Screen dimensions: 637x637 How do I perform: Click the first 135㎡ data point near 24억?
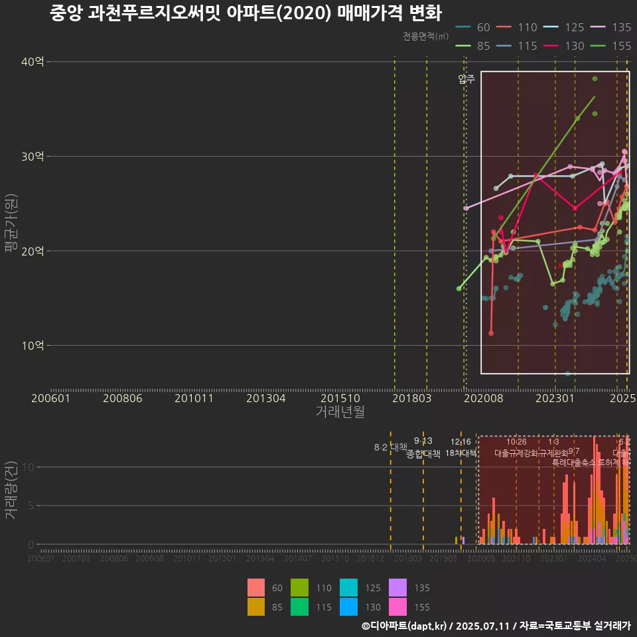[466, 208]
